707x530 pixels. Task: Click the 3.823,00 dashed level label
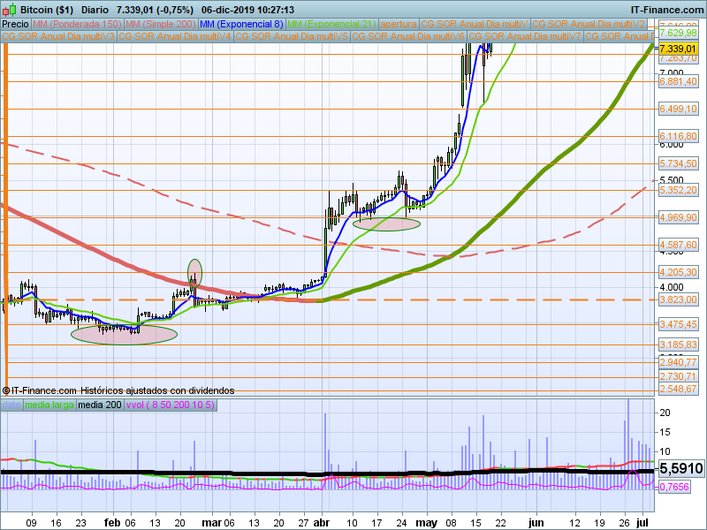click(679, 300)
